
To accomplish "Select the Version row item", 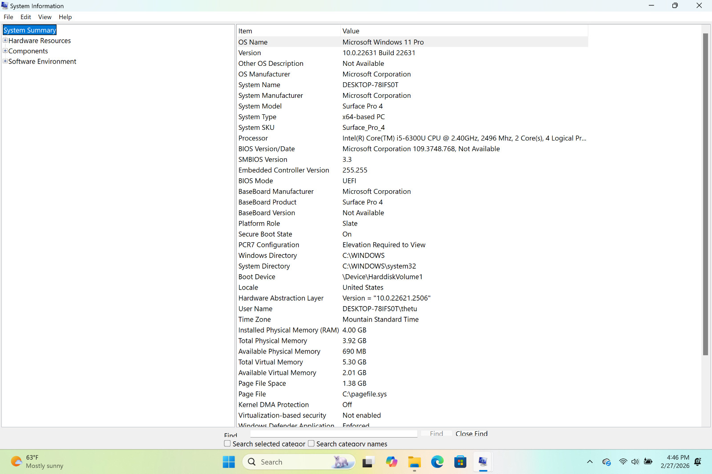I will (x=250, y=53).
